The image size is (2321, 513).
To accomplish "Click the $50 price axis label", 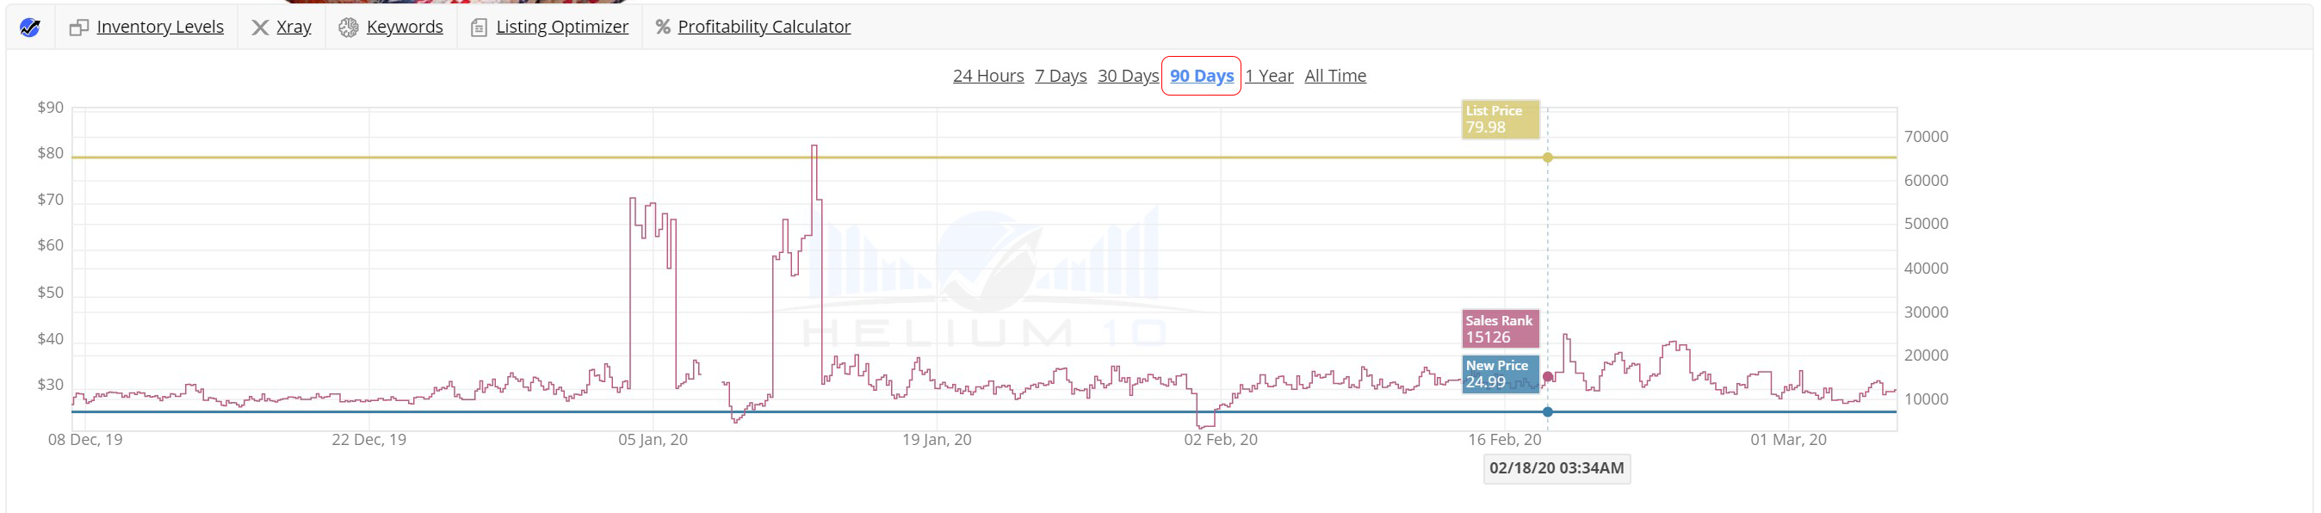I will pyautogui.click(x=51, y=293).
